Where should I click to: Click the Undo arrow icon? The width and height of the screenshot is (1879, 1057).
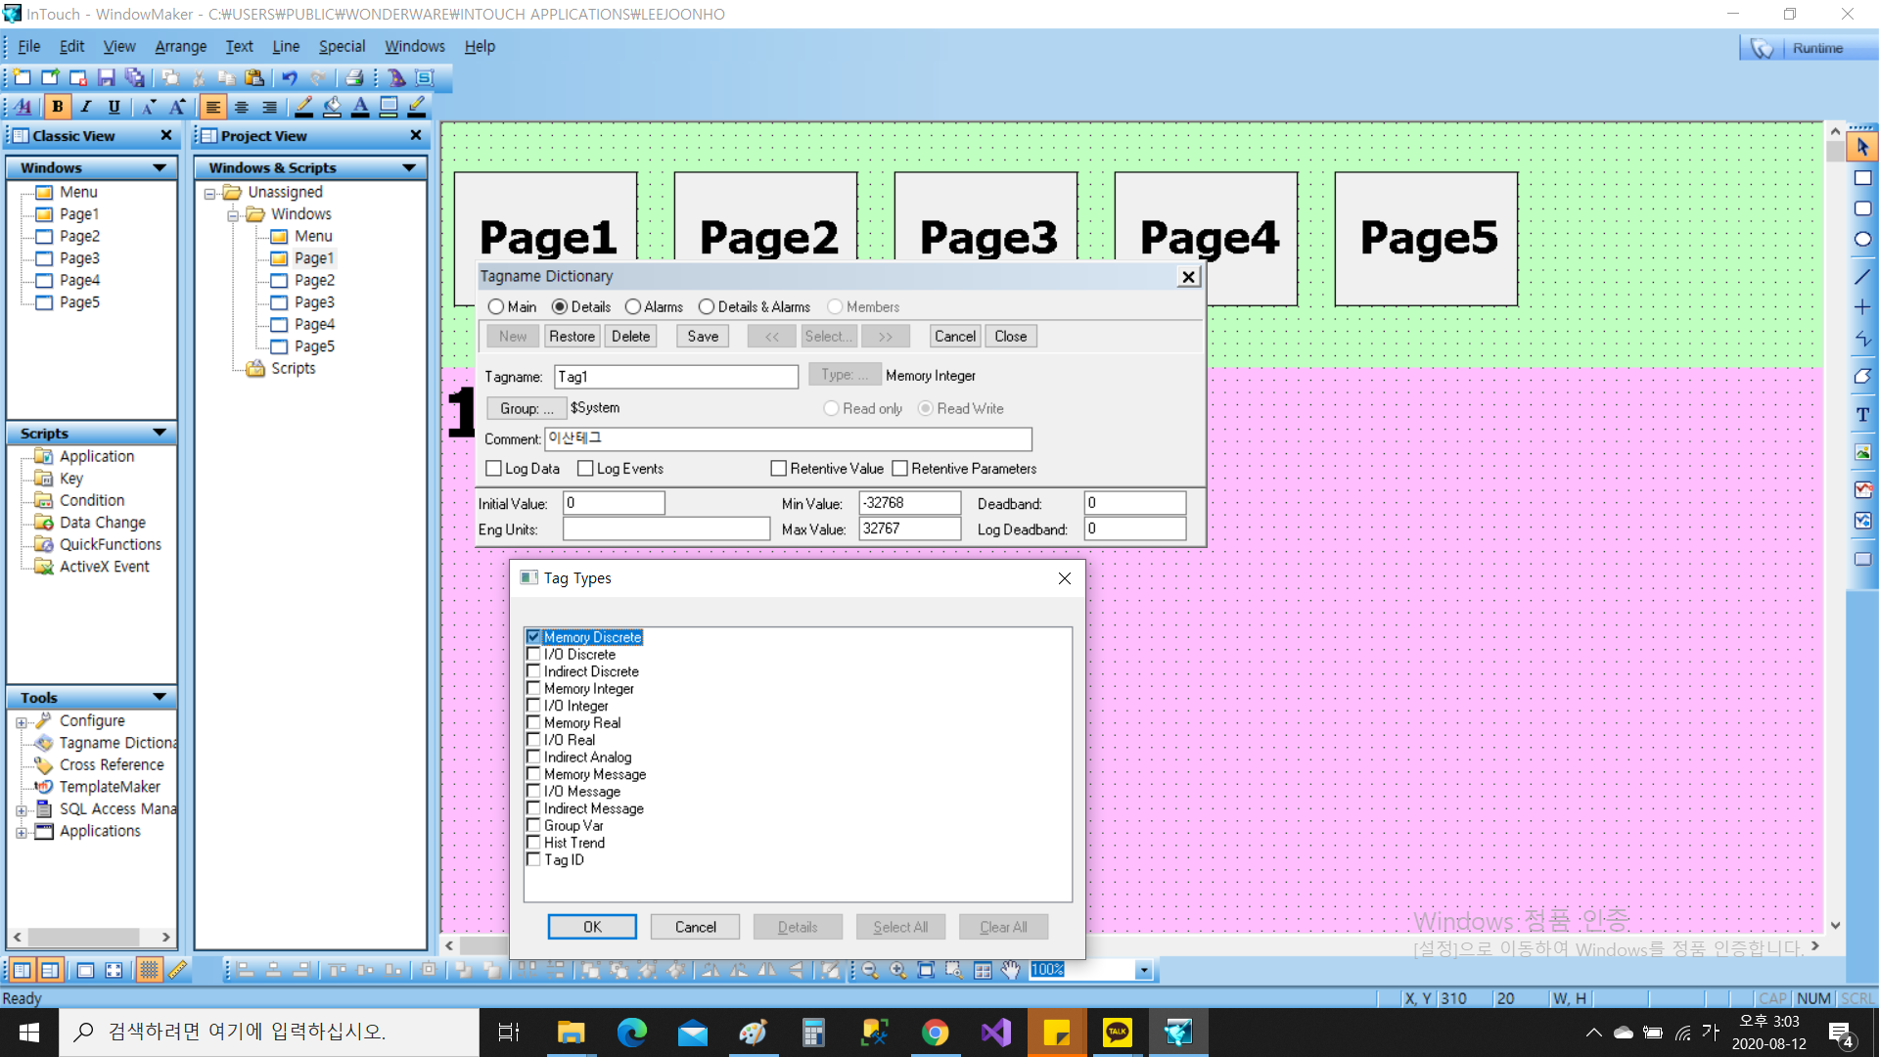coord(290,78)
